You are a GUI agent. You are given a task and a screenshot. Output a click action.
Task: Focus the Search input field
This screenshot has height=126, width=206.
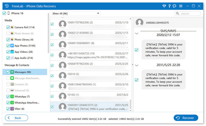[187, 14]
